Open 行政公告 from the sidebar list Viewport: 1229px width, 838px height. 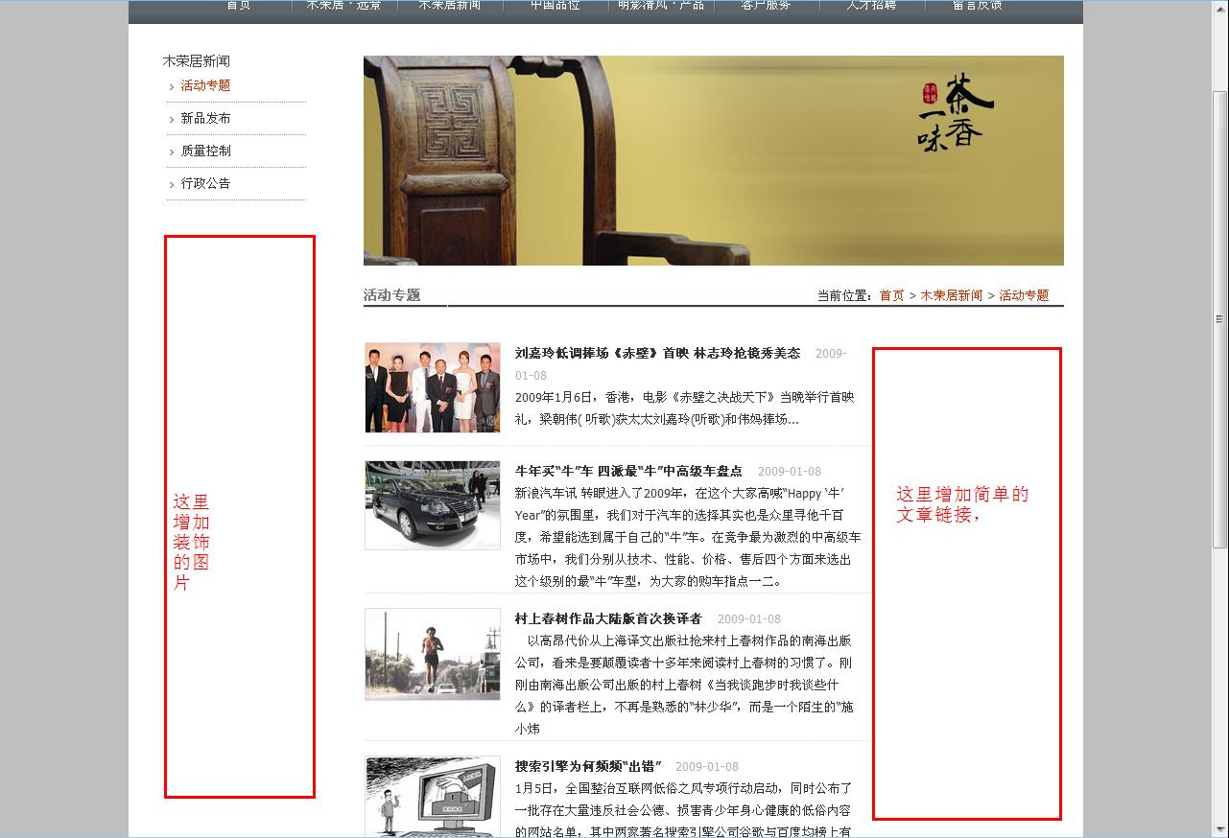pyautogui.click(x=205, y=183)
